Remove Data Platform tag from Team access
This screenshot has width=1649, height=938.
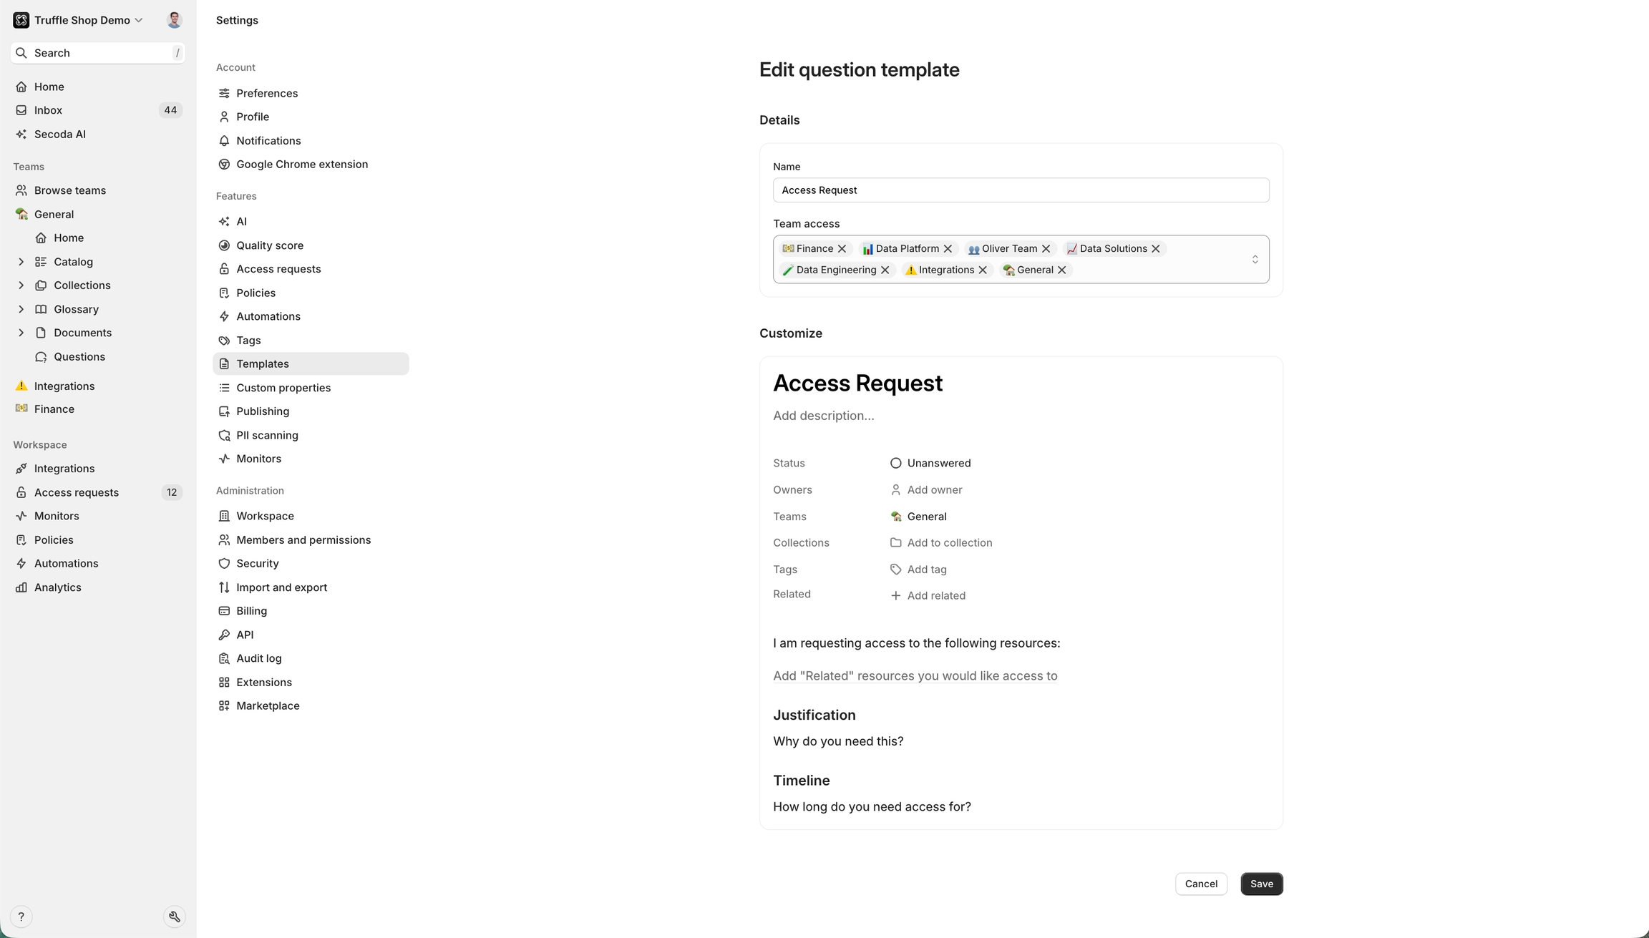948,249
